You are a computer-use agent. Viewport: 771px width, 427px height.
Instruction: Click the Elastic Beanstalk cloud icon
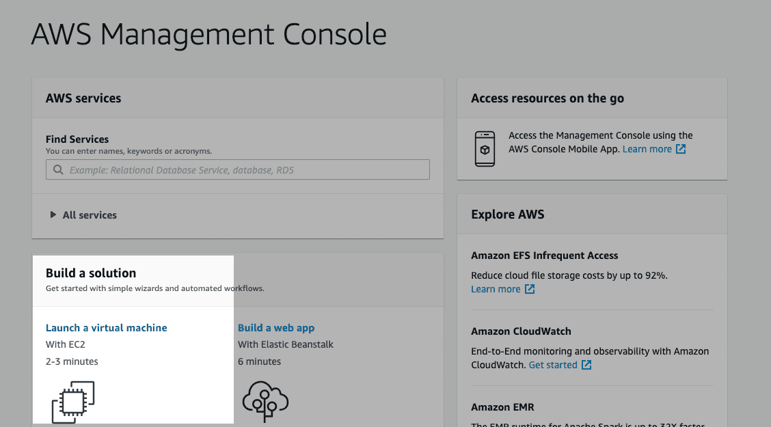pos(266,401)
